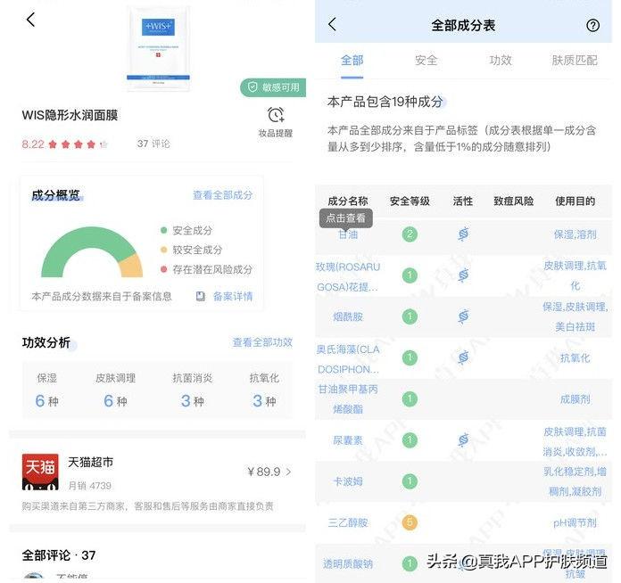The height and width of the screenshot is (583, 621).
Task: Tap safety level 2 badge for 甘油
Action: pyautogui.click(x=410, y=234)
